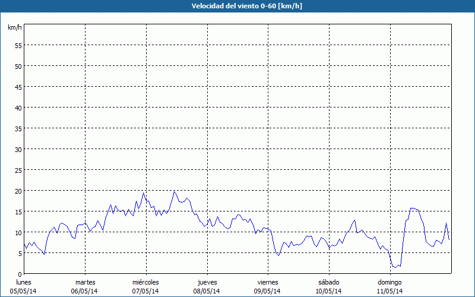This screenshot has width=475, height=297.
Task: Click the 'miércoles' day label
Action: pyautogui.click(x=145, y=282)
